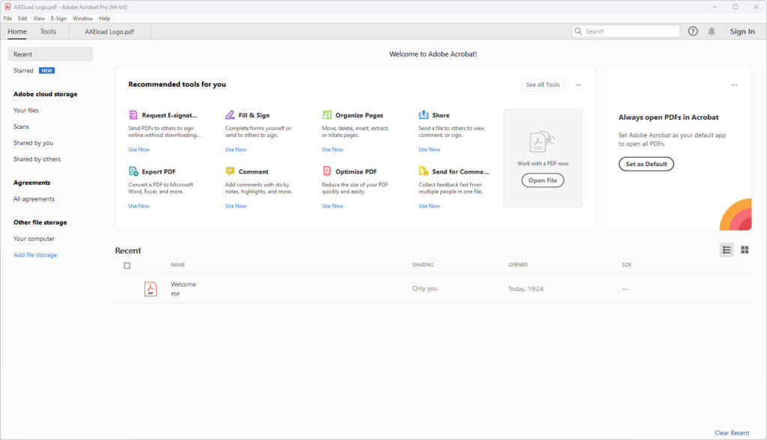Viewport: 767px width, 440px height.
Task: Click Use Now under Export PDF
Action: pos(139,206)
